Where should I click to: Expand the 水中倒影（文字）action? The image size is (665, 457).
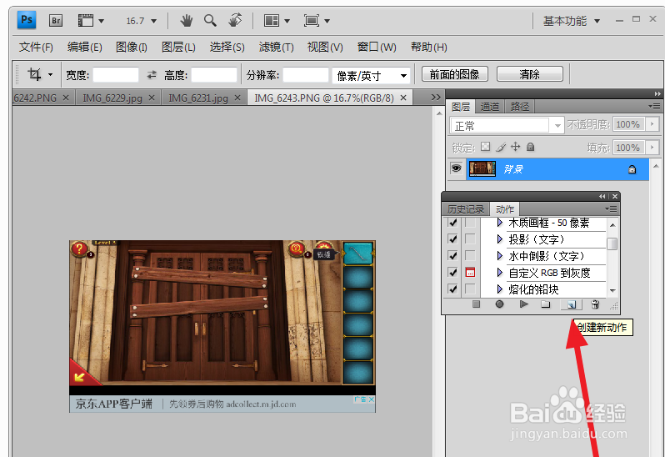click(500, 255)
